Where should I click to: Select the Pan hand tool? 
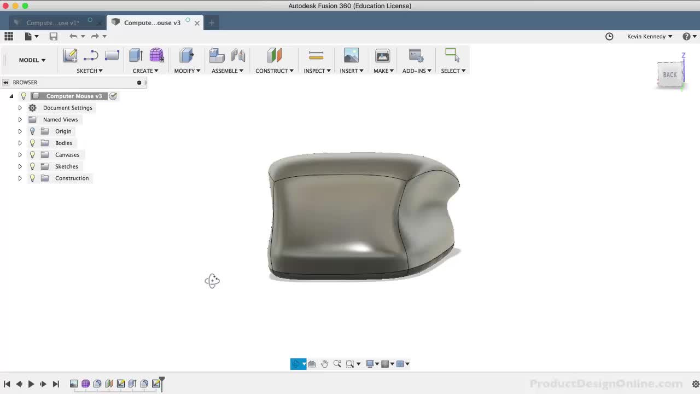324,364
